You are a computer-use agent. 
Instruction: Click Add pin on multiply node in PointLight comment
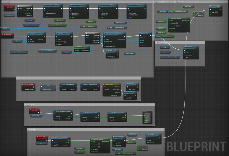pos(145,150)
